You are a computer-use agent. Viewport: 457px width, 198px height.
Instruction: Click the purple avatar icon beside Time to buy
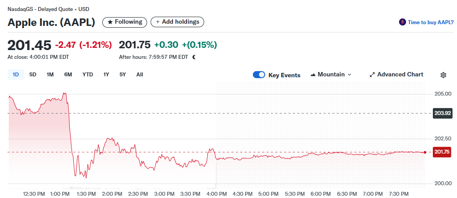402,22
